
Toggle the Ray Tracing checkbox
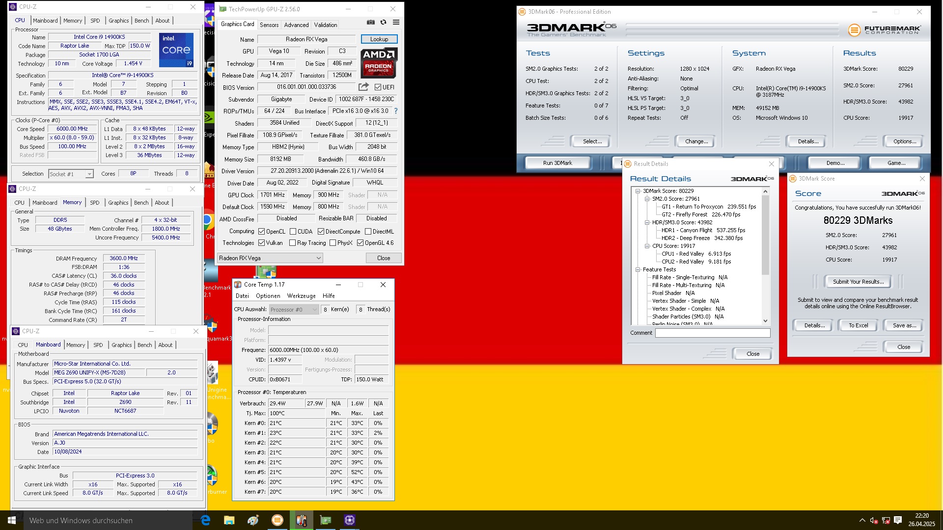(293, 243)
